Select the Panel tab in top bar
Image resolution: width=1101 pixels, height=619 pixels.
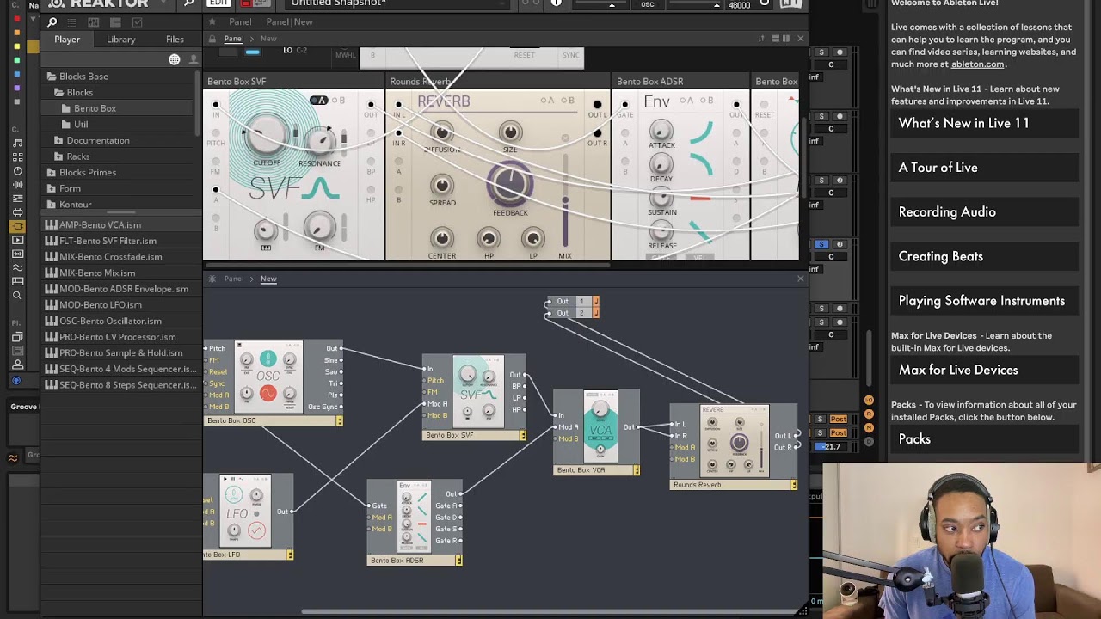[240, 21]
